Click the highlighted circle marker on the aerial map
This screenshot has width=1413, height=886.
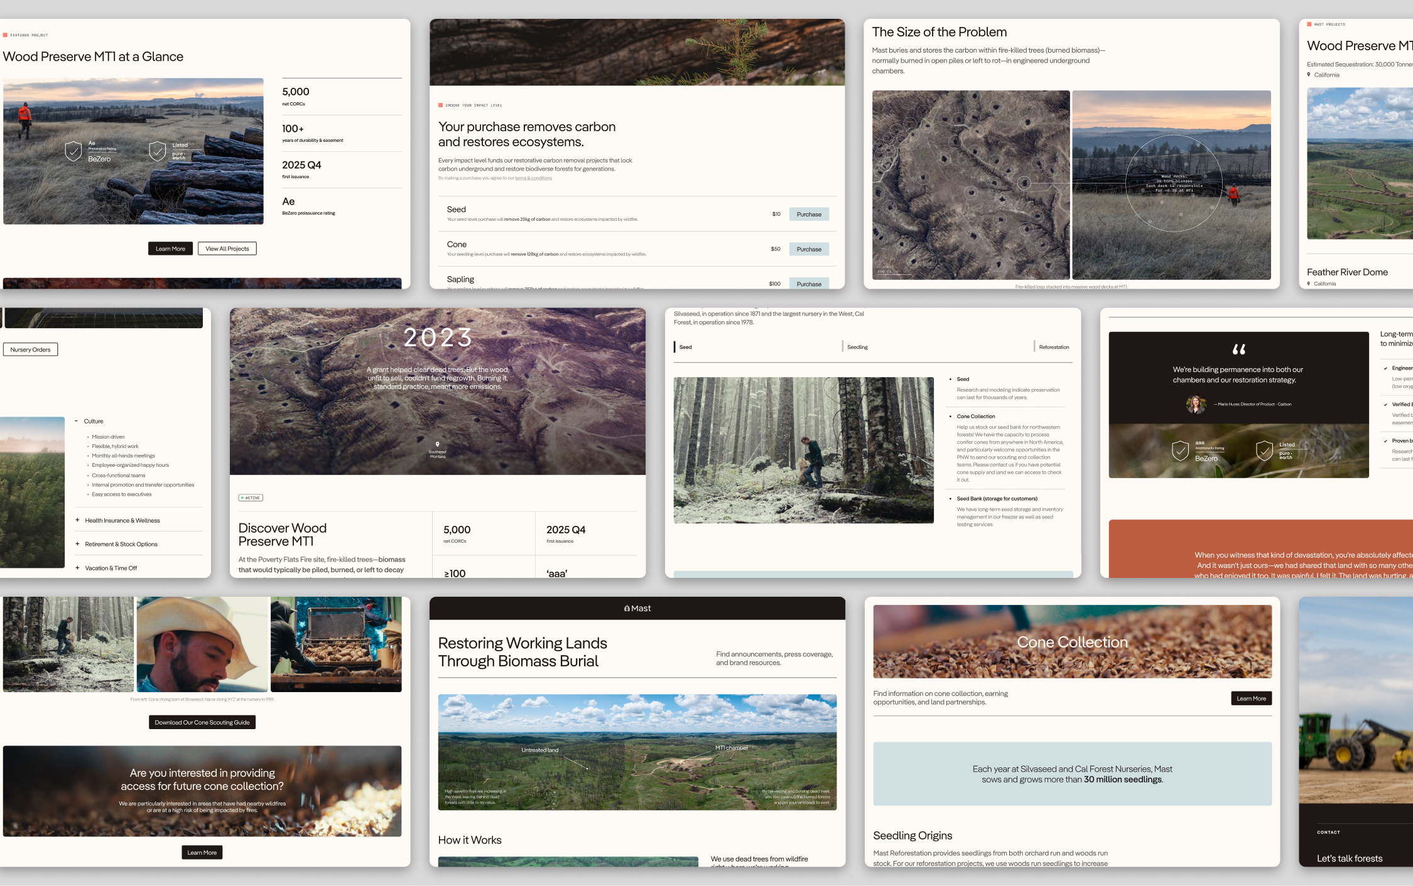click(x=1024, y=183)
